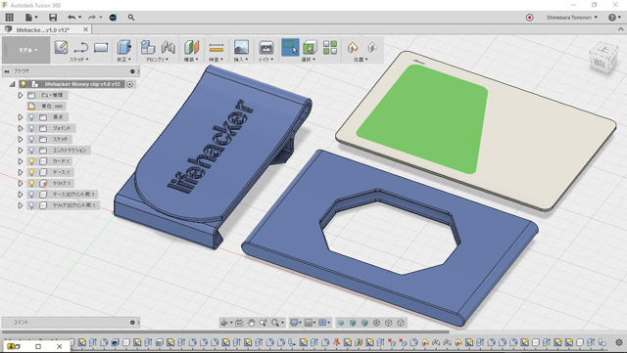Click the コメント panel options dot
The width and height of the screenshot is (627, 353).
132,323
